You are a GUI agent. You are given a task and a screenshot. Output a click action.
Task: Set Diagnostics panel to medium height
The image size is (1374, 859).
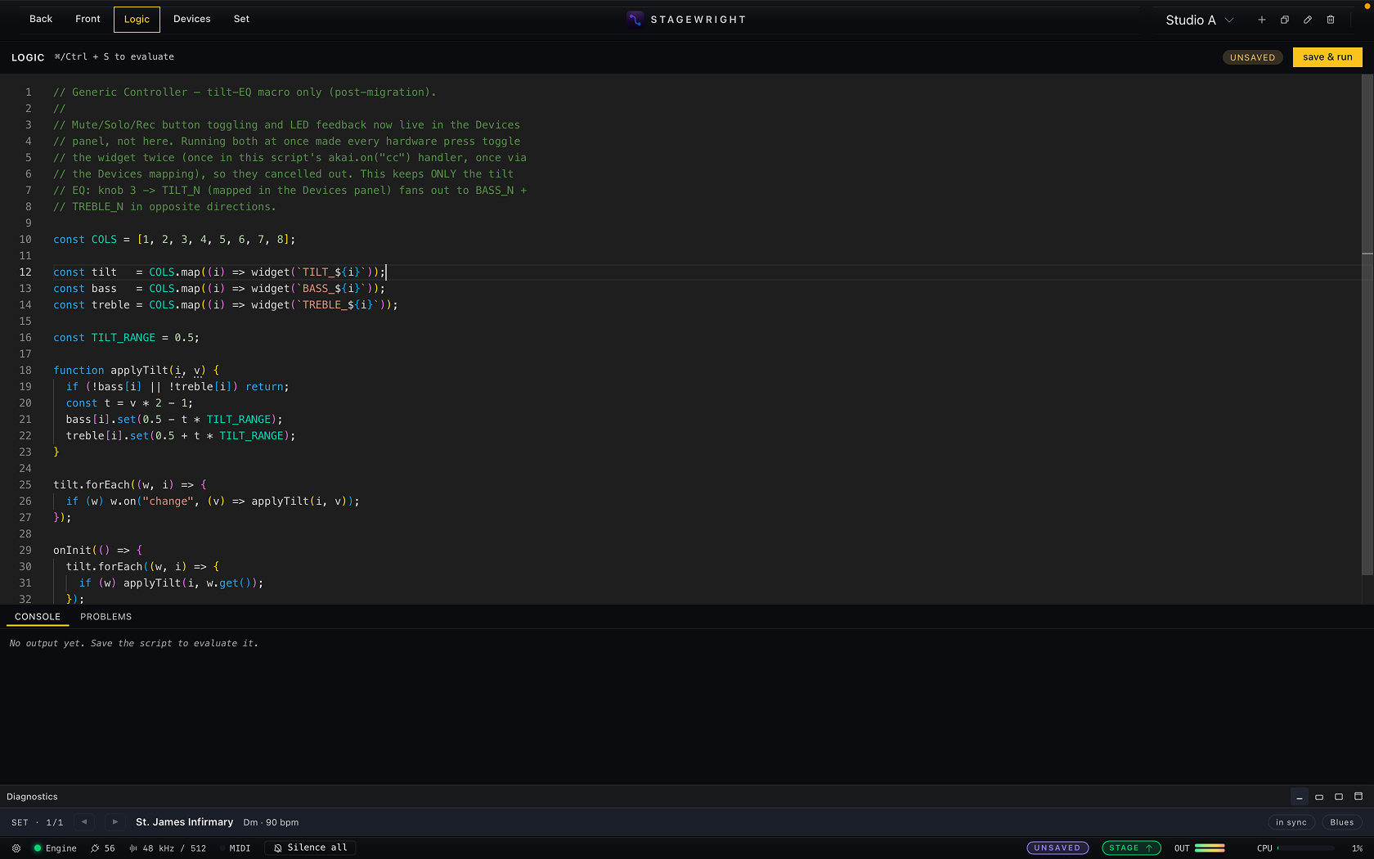pyautogui.click(x=1339, y=797)
